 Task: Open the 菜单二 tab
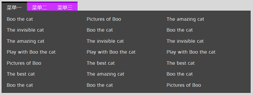[39, 8]
